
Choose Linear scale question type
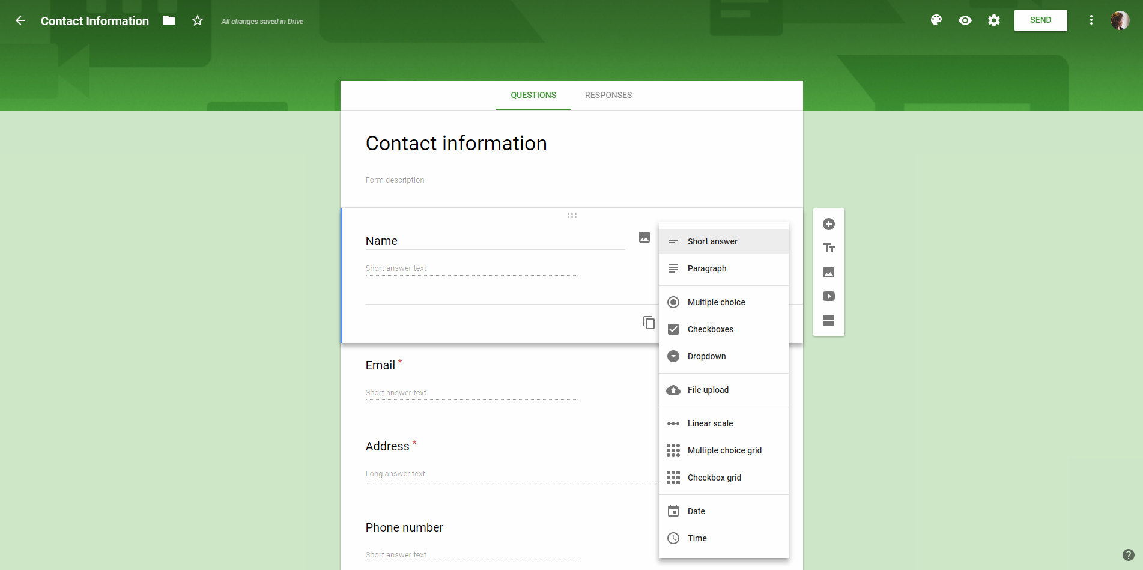pyautogui.click(x=724, y=423)
